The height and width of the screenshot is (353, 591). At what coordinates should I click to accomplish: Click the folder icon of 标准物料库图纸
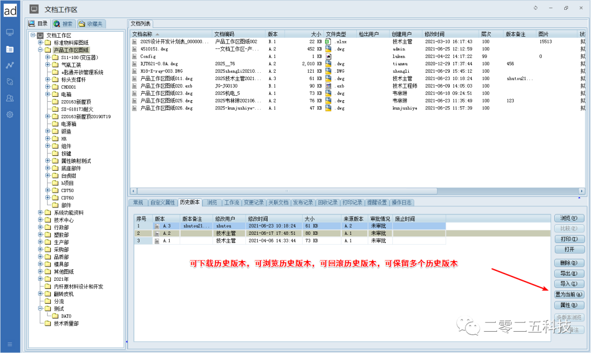tap(48, 43)
